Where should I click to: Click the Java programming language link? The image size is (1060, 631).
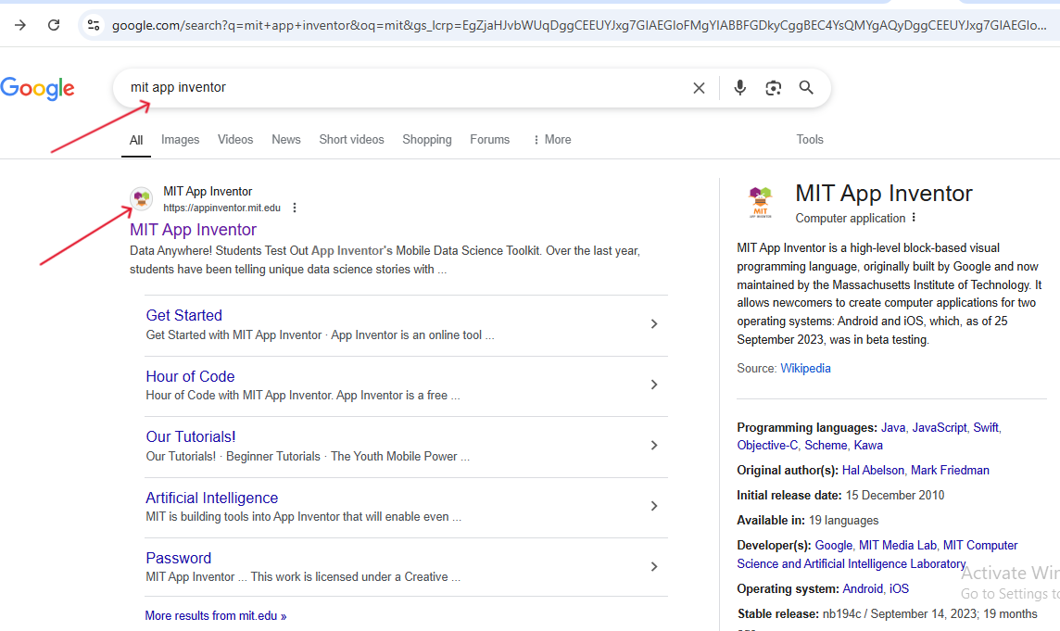tap(893, 427)
